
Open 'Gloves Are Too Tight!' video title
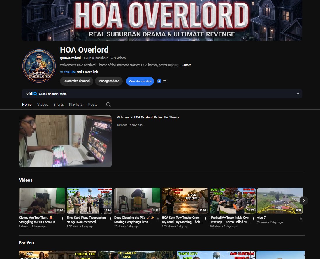pos(37,220)
